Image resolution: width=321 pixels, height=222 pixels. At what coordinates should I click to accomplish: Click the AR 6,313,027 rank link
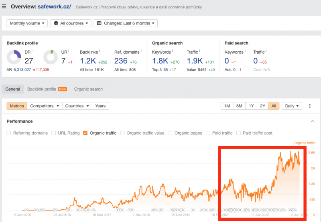(x=22, y=70)
